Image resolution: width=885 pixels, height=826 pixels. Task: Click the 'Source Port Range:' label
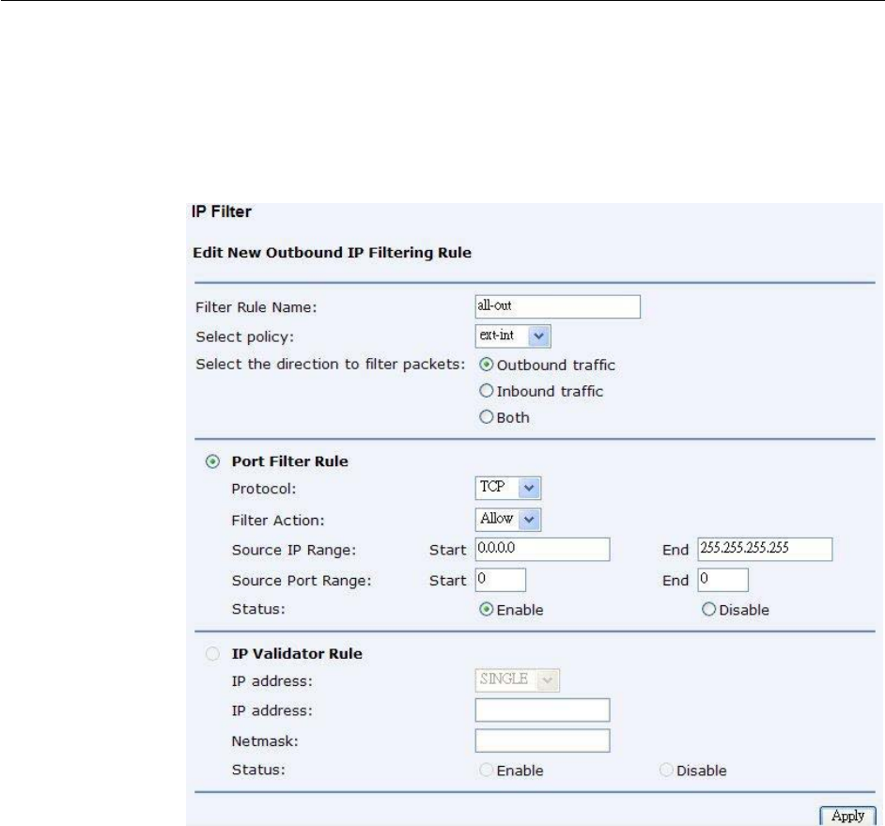point(302,581)
